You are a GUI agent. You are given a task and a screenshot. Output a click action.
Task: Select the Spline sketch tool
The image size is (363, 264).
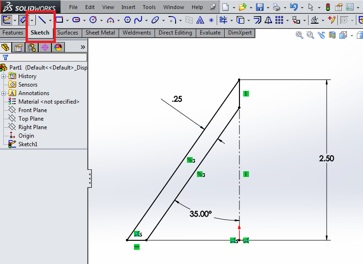[x=138, y=20]
